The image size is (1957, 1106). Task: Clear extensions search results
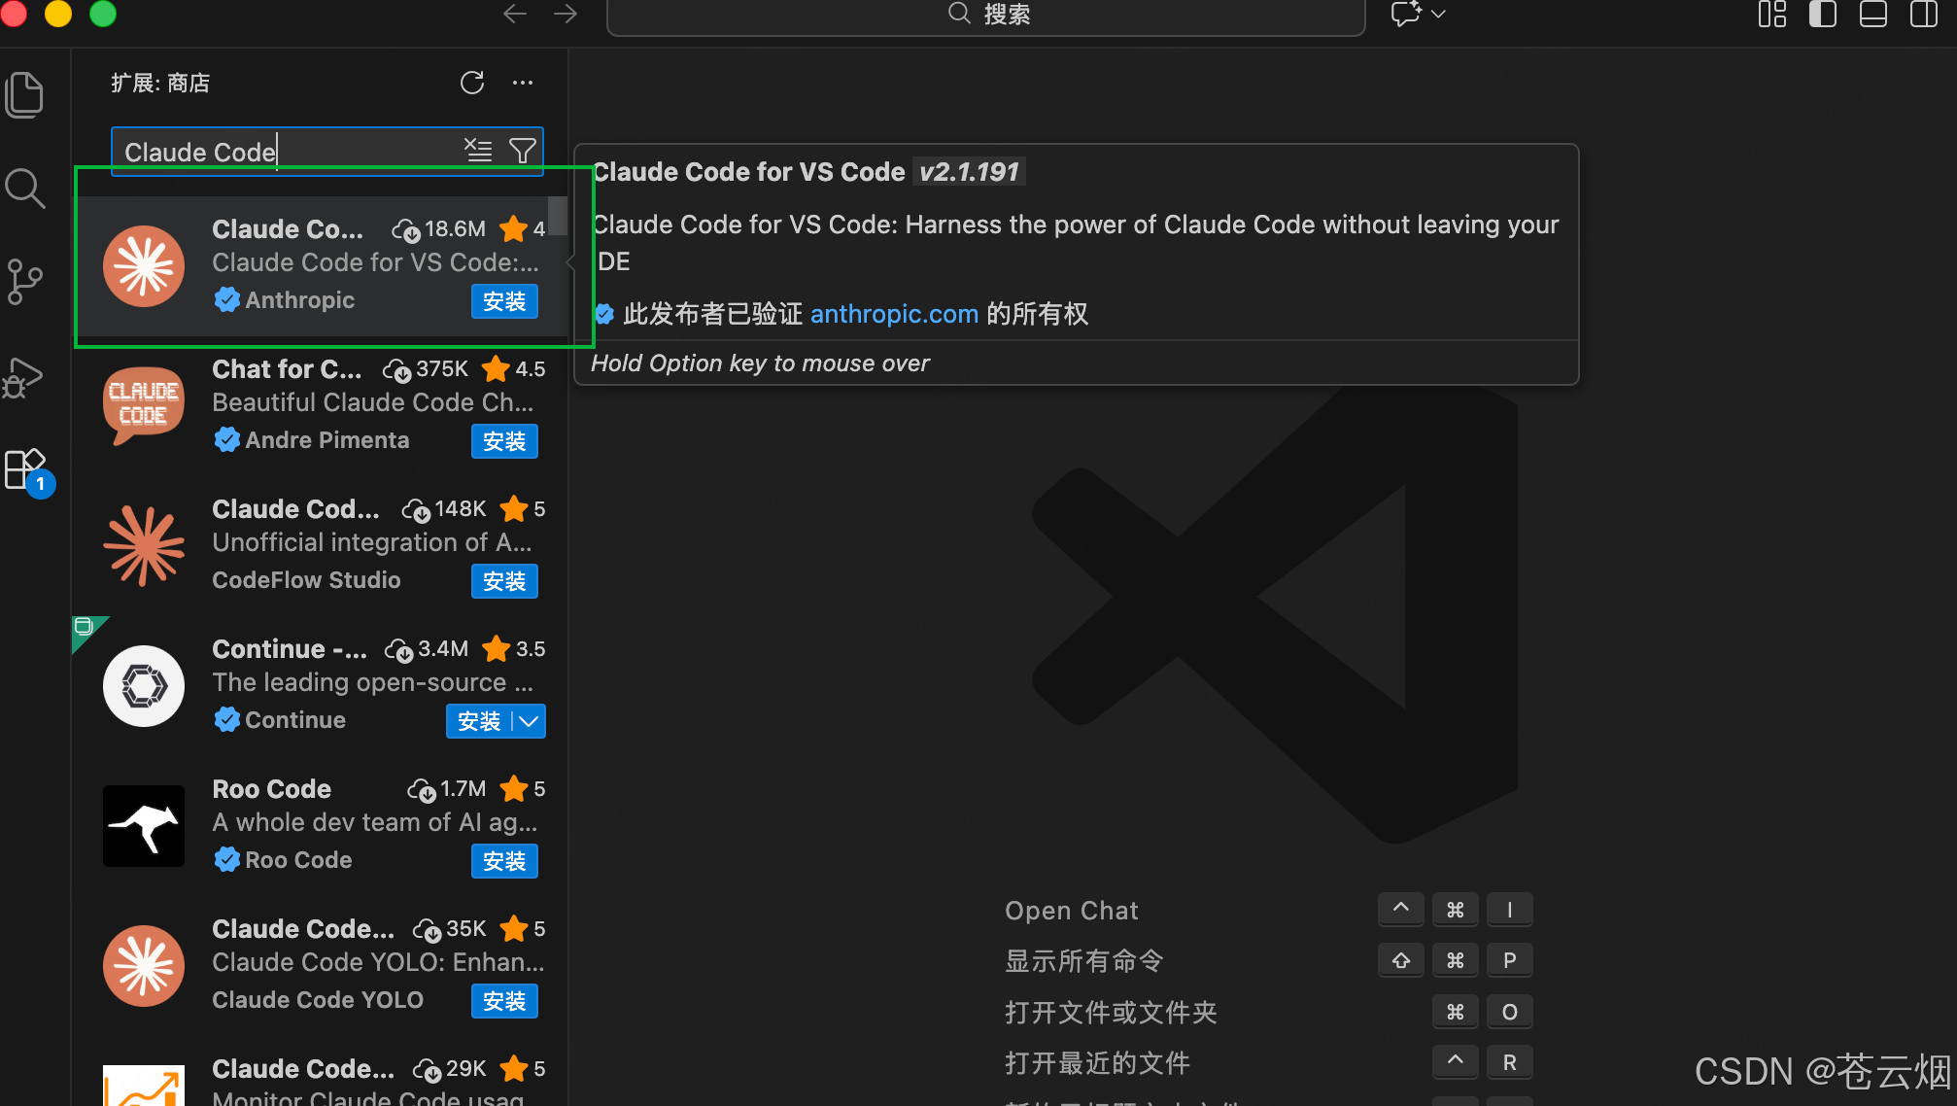pyautogui.click(x=478, y=151)
